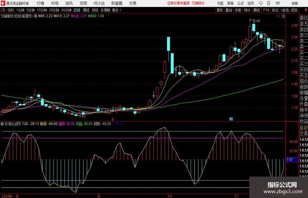Switch to the 周线 weekly period
308x198 pixels.
click(86, 10)
